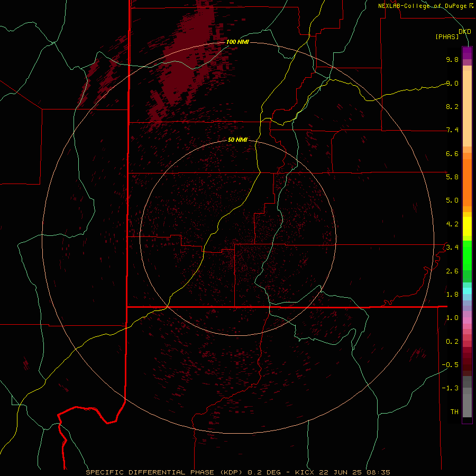The height and width of the screenshot is (476, 476).
Task: Click the 5.8 scale label
Action: pos(452,177)
